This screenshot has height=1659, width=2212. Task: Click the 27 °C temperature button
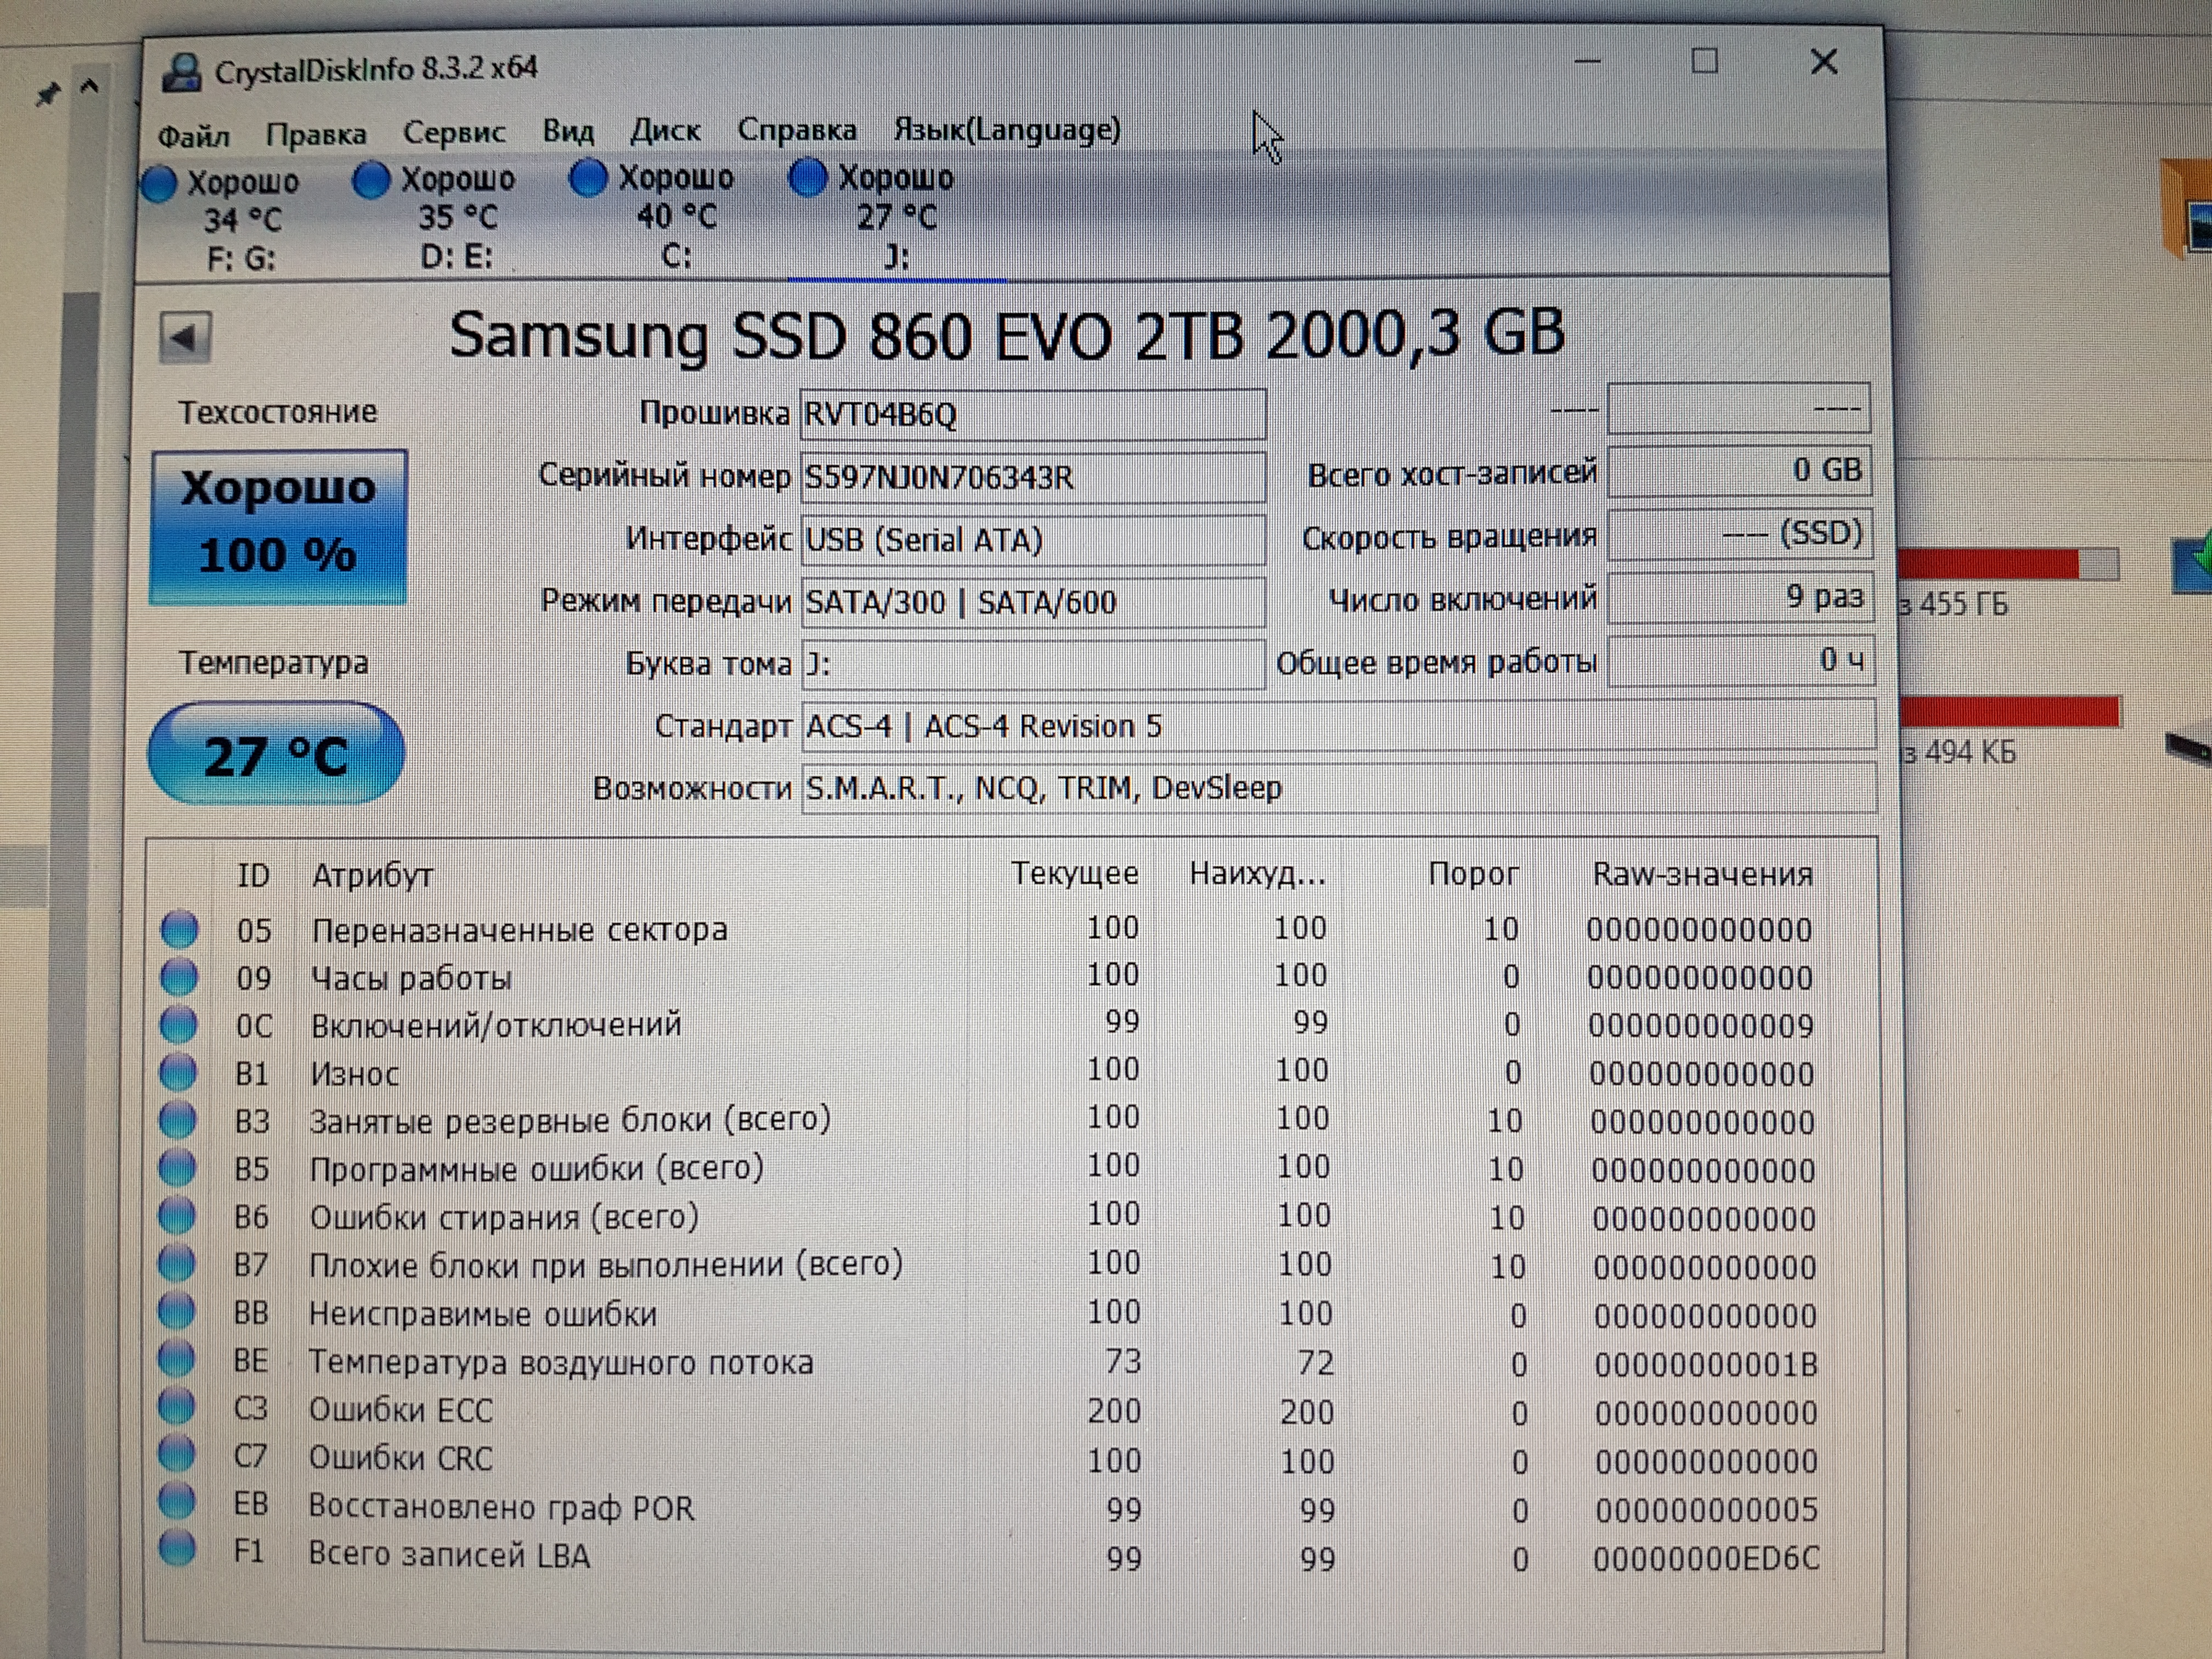pyautogui.click(x=276, y=754)
